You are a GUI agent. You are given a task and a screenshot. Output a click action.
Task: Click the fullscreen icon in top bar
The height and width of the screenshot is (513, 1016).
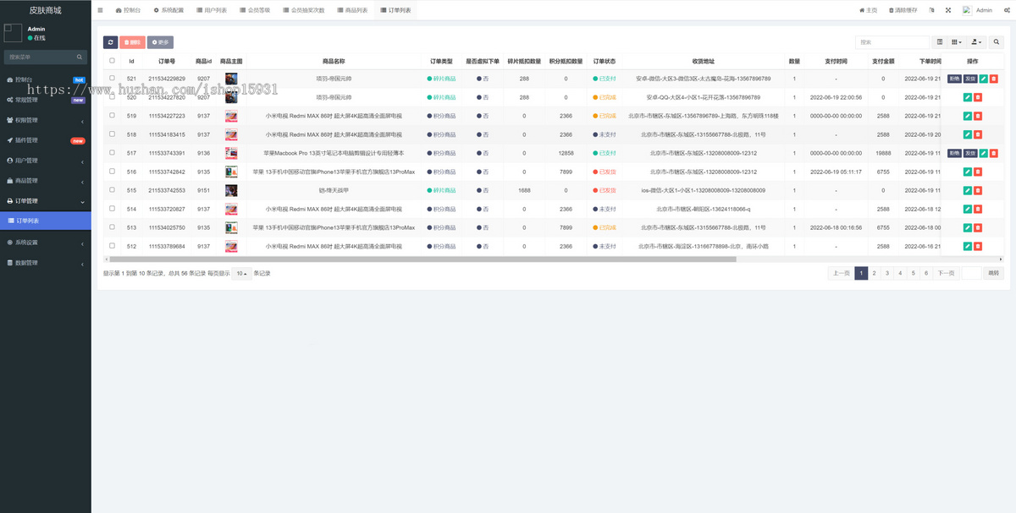pyautogui.click(x=947, y=10)
